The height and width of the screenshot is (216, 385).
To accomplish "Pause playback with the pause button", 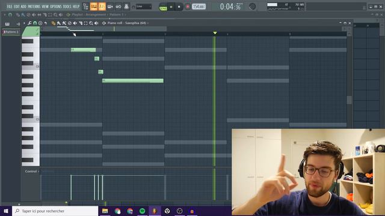I will pos(171,7).
